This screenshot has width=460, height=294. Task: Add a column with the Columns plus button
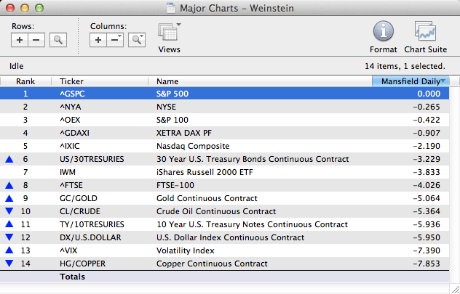(98, 40)
